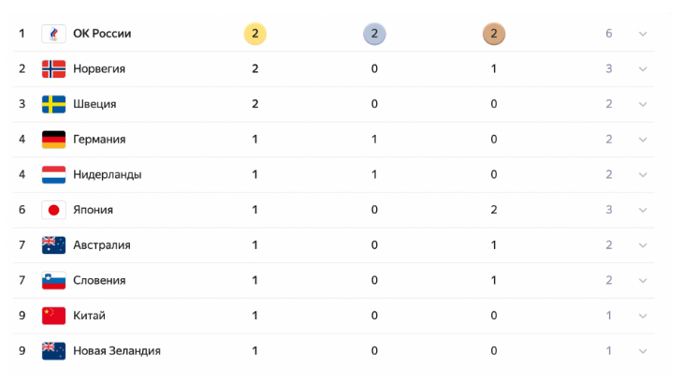Click the total medals count for Германия
Viewport: 682px width, 384px height.
click(x=609, y=140)
